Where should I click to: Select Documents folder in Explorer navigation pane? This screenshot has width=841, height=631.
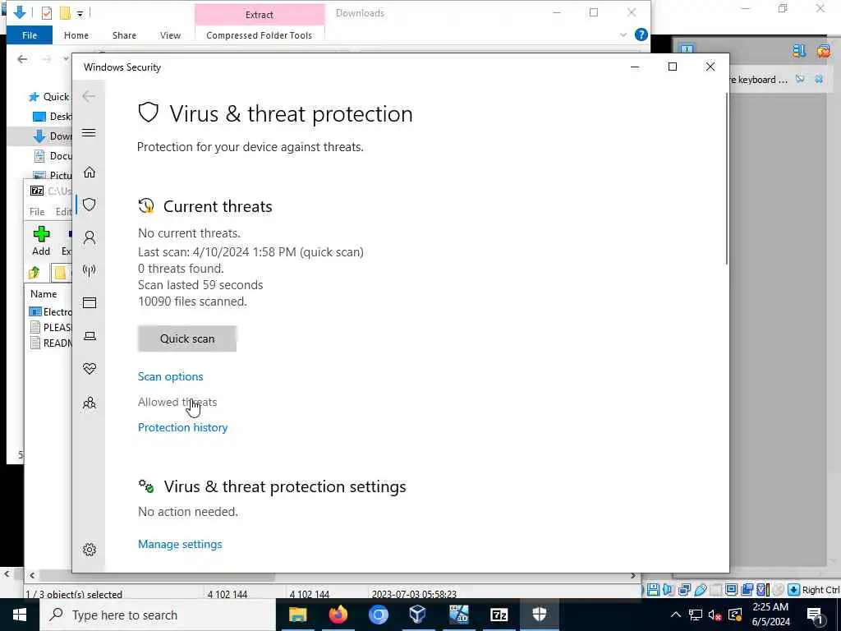pos(52,156)
